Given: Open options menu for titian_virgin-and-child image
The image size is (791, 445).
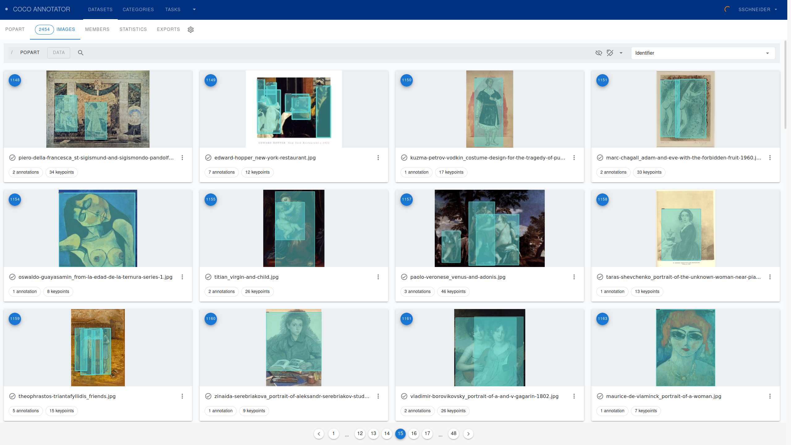Looking at the screenshot, I should 378,277.
